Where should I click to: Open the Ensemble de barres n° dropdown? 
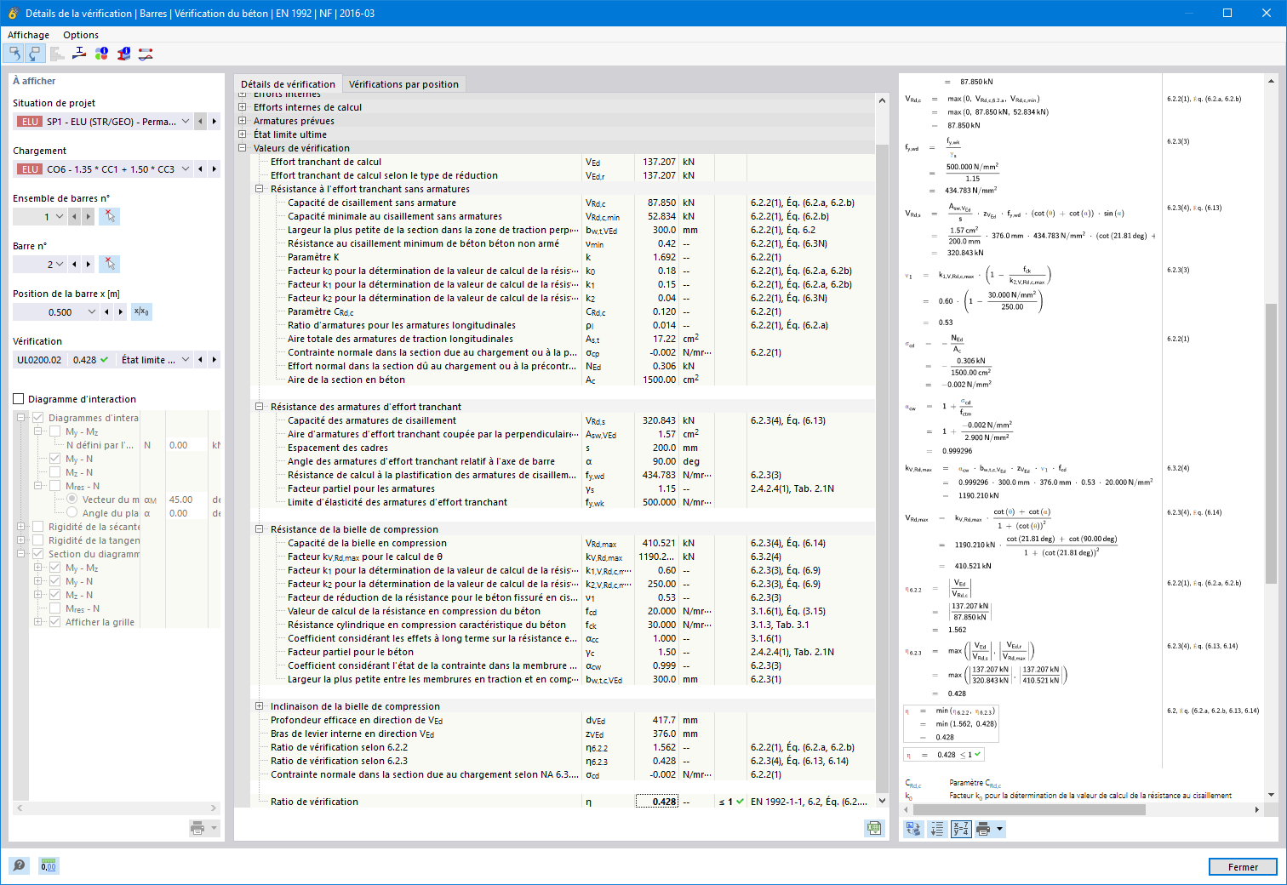tap(60, 217)
